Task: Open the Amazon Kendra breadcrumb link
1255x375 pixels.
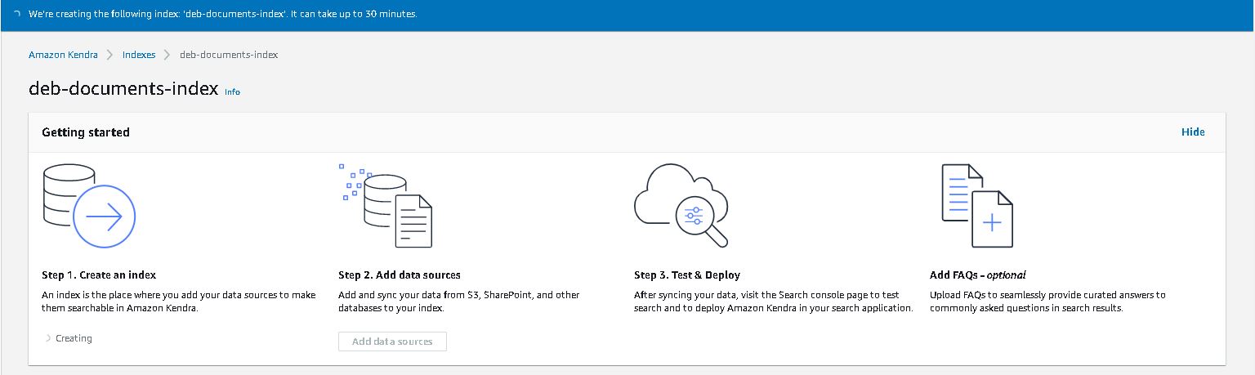Action: pyautogui.click(x=63, y=55)
